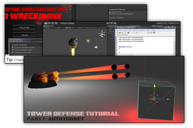The height and width of the screenshot is (128, 193).
Task: Click the Play button in Unity
Action: pyautogui.click(x=108, y=23)
